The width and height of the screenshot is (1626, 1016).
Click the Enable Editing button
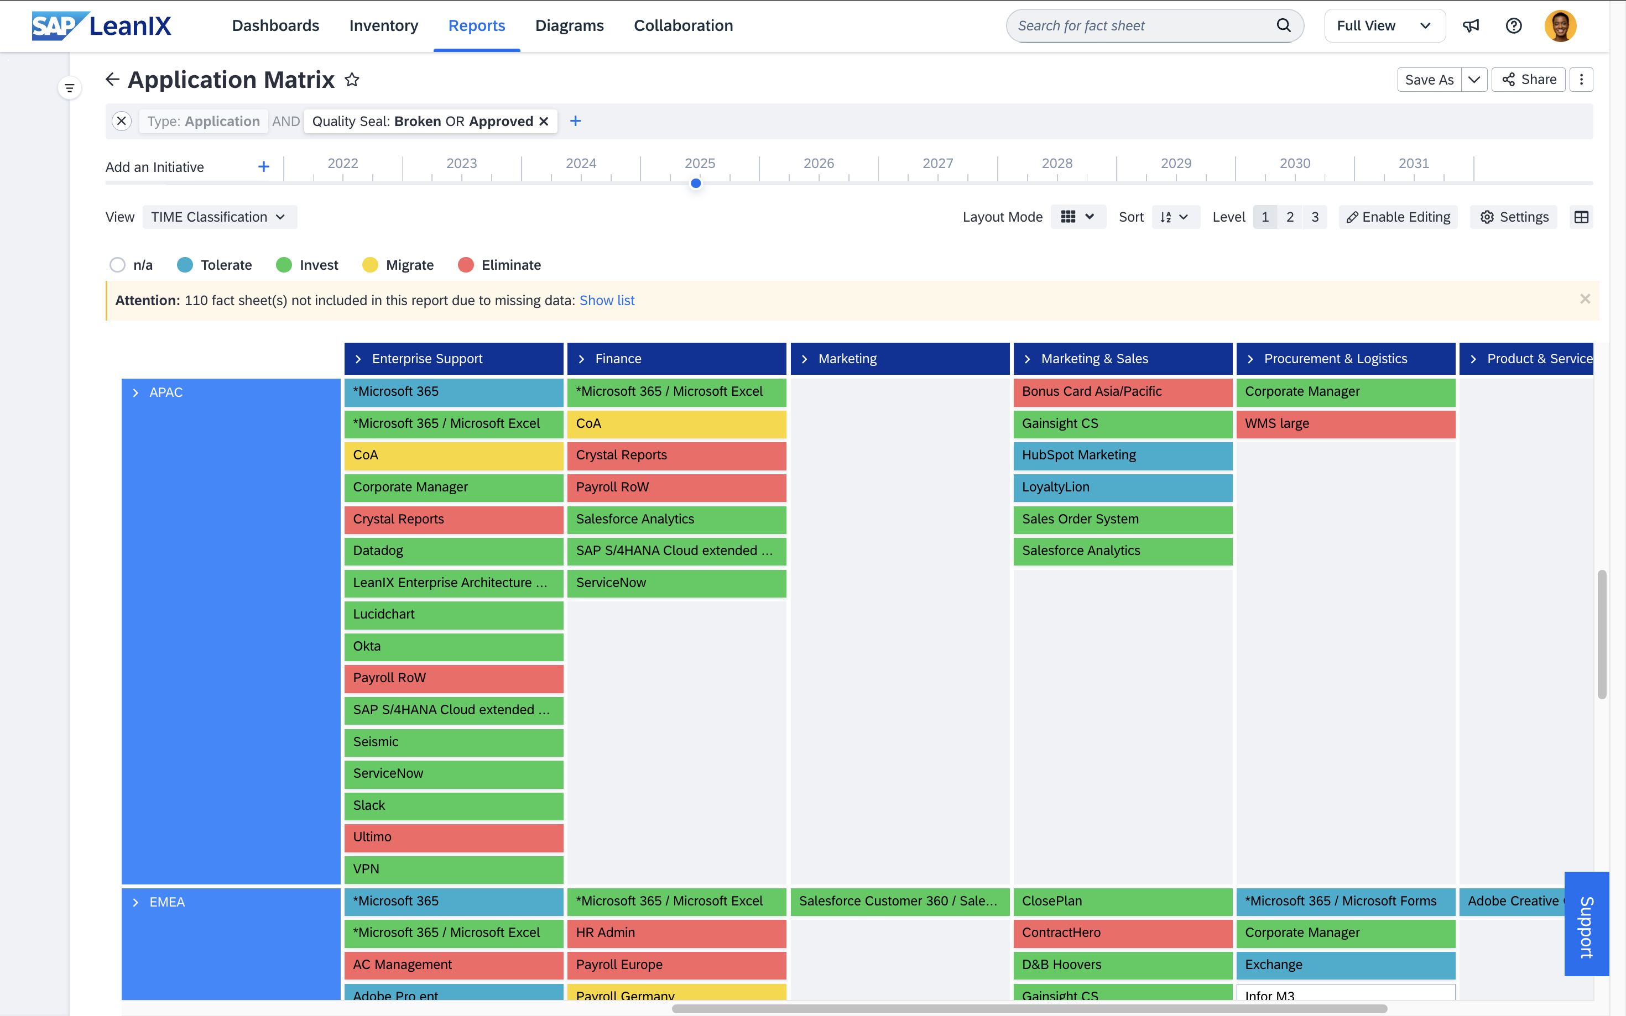tap(1398, 217)
